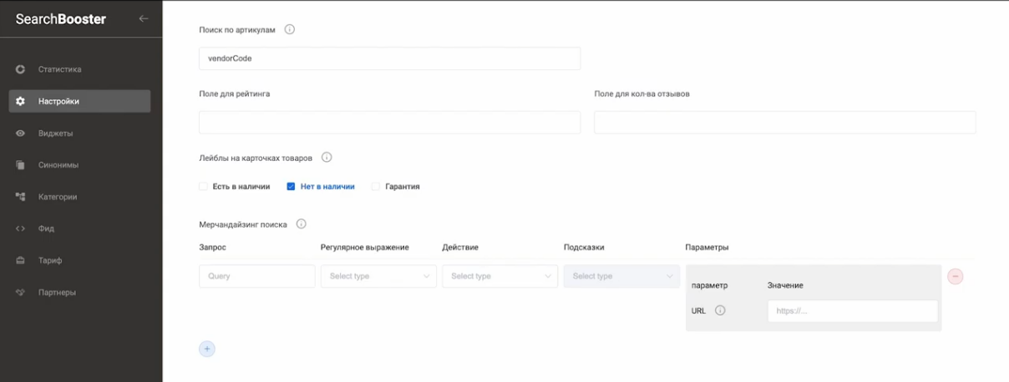Click info icon beside Лейблы на карточках товаров
Screen dimensions: 1009x382
tap(327, 157)
